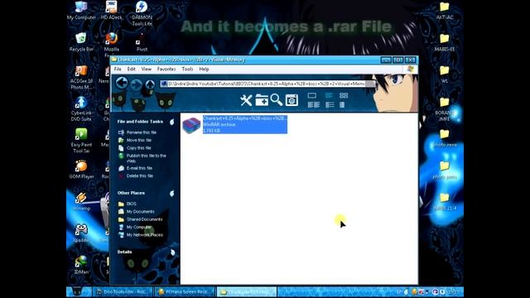Open the View menu

[146, 69]
